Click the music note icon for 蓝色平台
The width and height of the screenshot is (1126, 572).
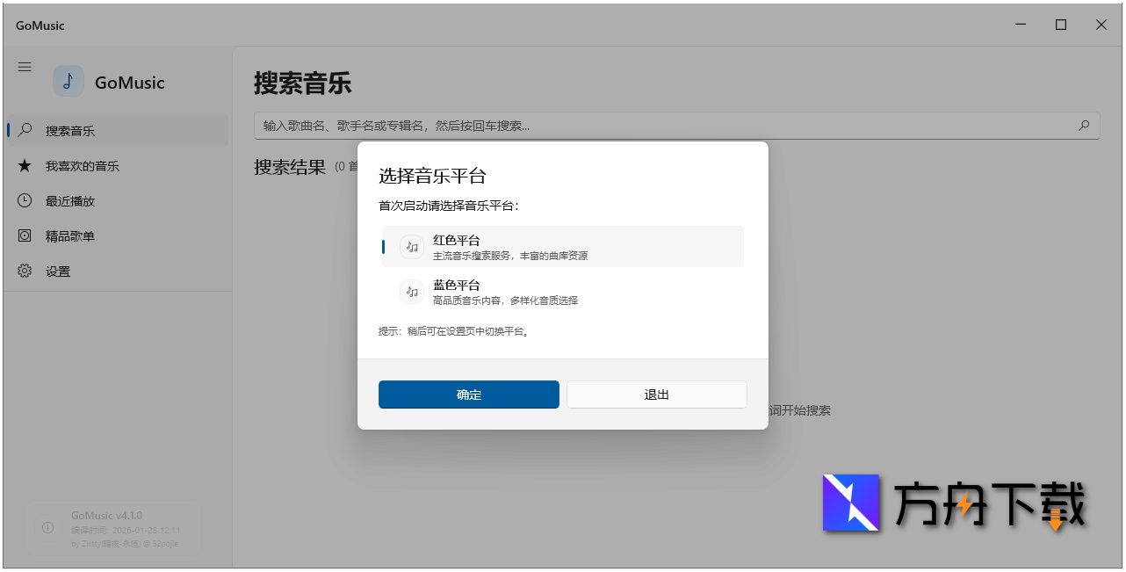(x=412, y=291)
